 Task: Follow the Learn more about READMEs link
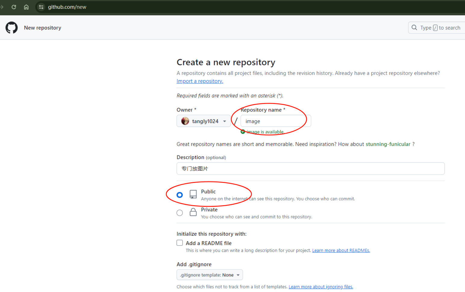point(341,250)
